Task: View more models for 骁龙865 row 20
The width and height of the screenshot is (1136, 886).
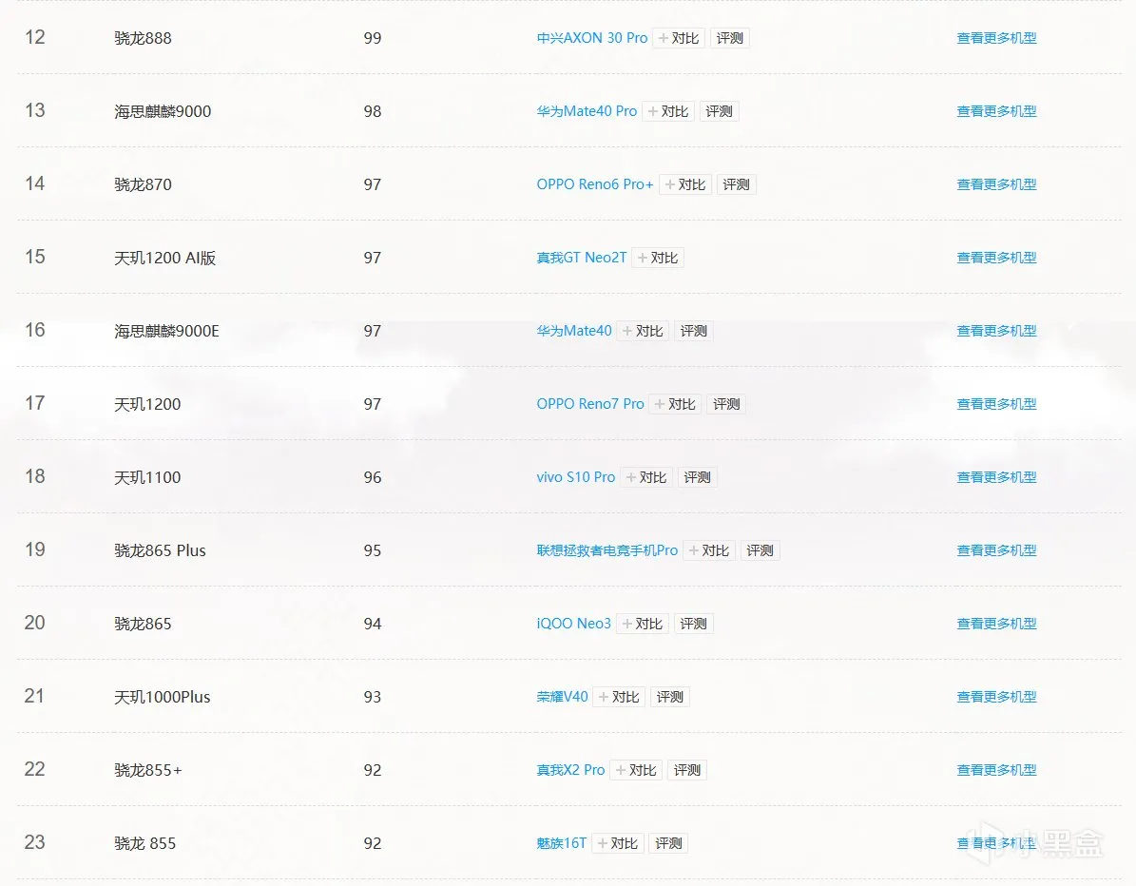Action: pyautogui.click(x=996, y=624)
